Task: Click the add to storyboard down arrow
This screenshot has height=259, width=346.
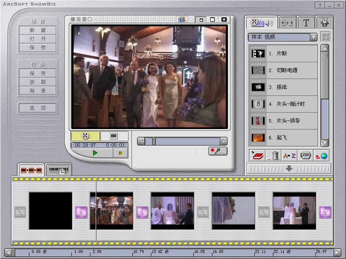Action: (x=289, y=169)
